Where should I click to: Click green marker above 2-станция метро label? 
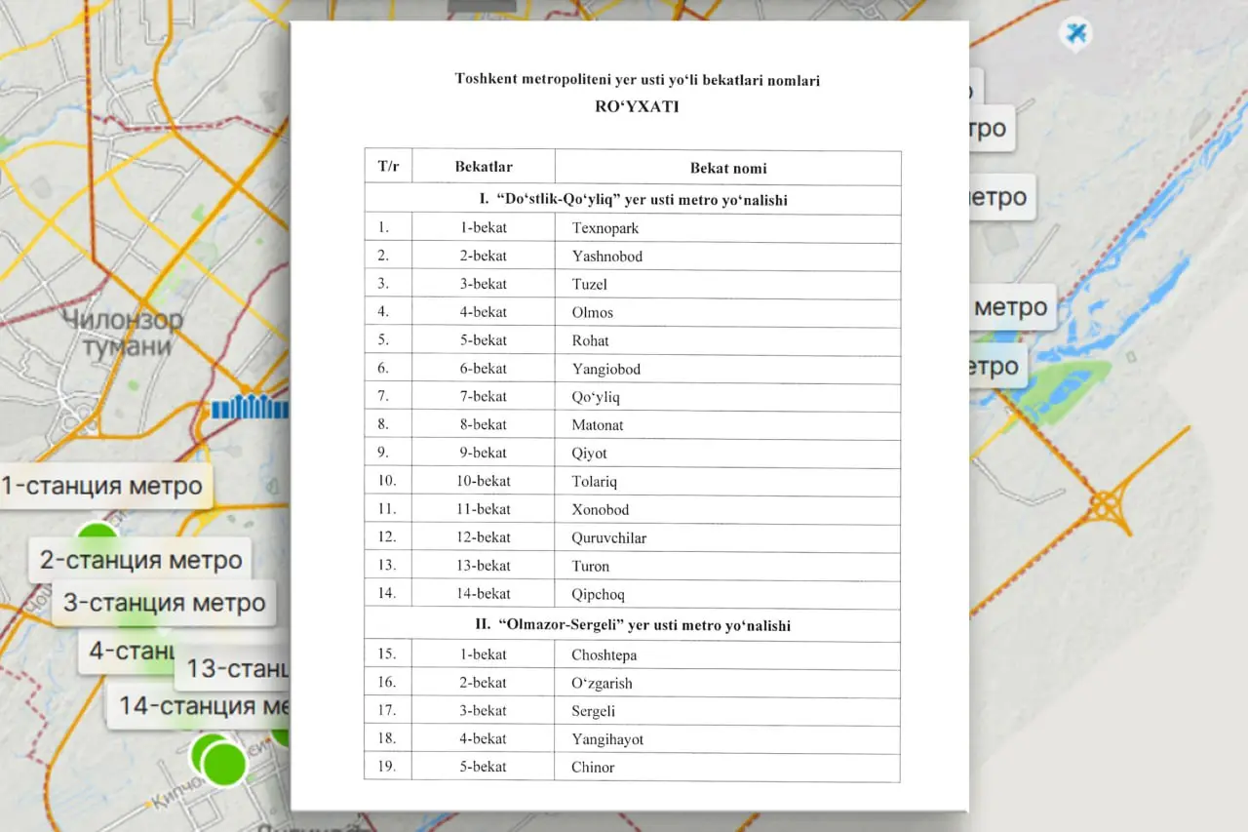pyautogui.click(x=97, y=532)
